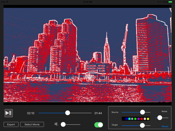Screen dimensions: 175x131
Task: Click the video timeline scrubber knob
Action: pos(67,113)
